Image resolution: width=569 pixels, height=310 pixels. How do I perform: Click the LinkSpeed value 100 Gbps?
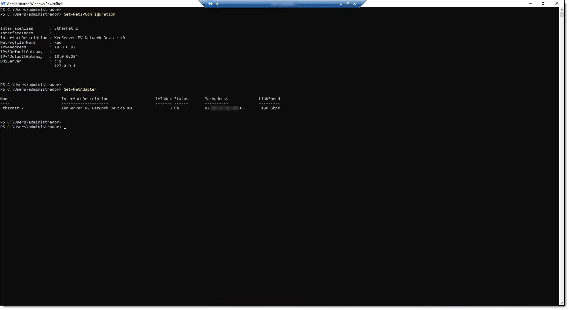pos(270,108)
